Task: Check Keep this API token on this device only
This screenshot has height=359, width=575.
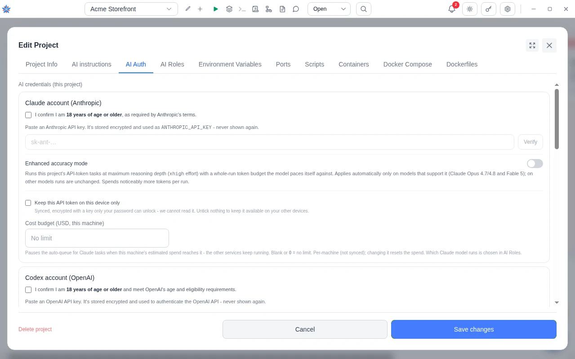Action: pos(28,203)
